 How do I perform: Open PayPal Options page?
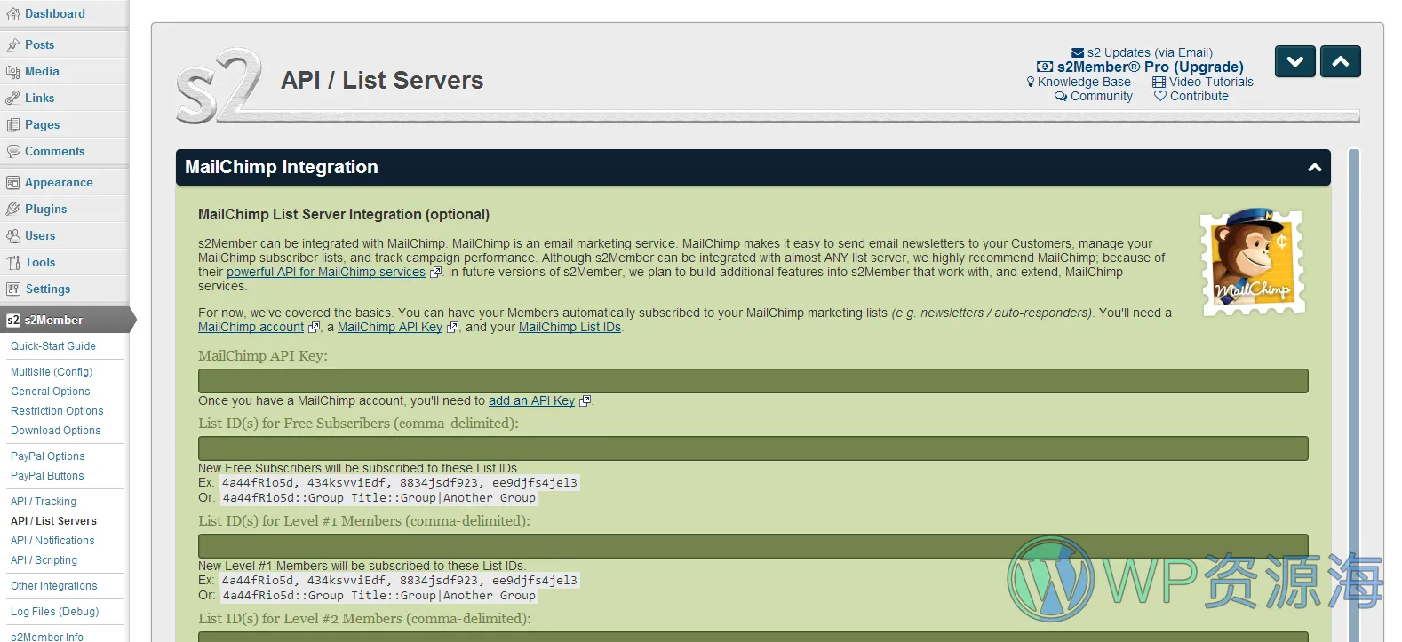48,456
